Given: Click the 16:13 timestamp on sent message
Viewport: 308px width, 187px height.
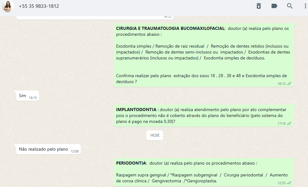Looking at the screenshot, I should click(281, 84).
